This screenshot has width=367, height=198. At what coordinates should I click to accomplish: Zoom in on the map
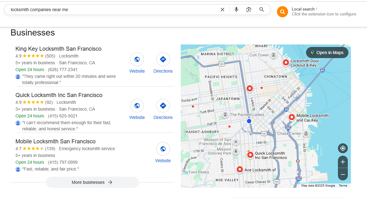coord(343,162)
